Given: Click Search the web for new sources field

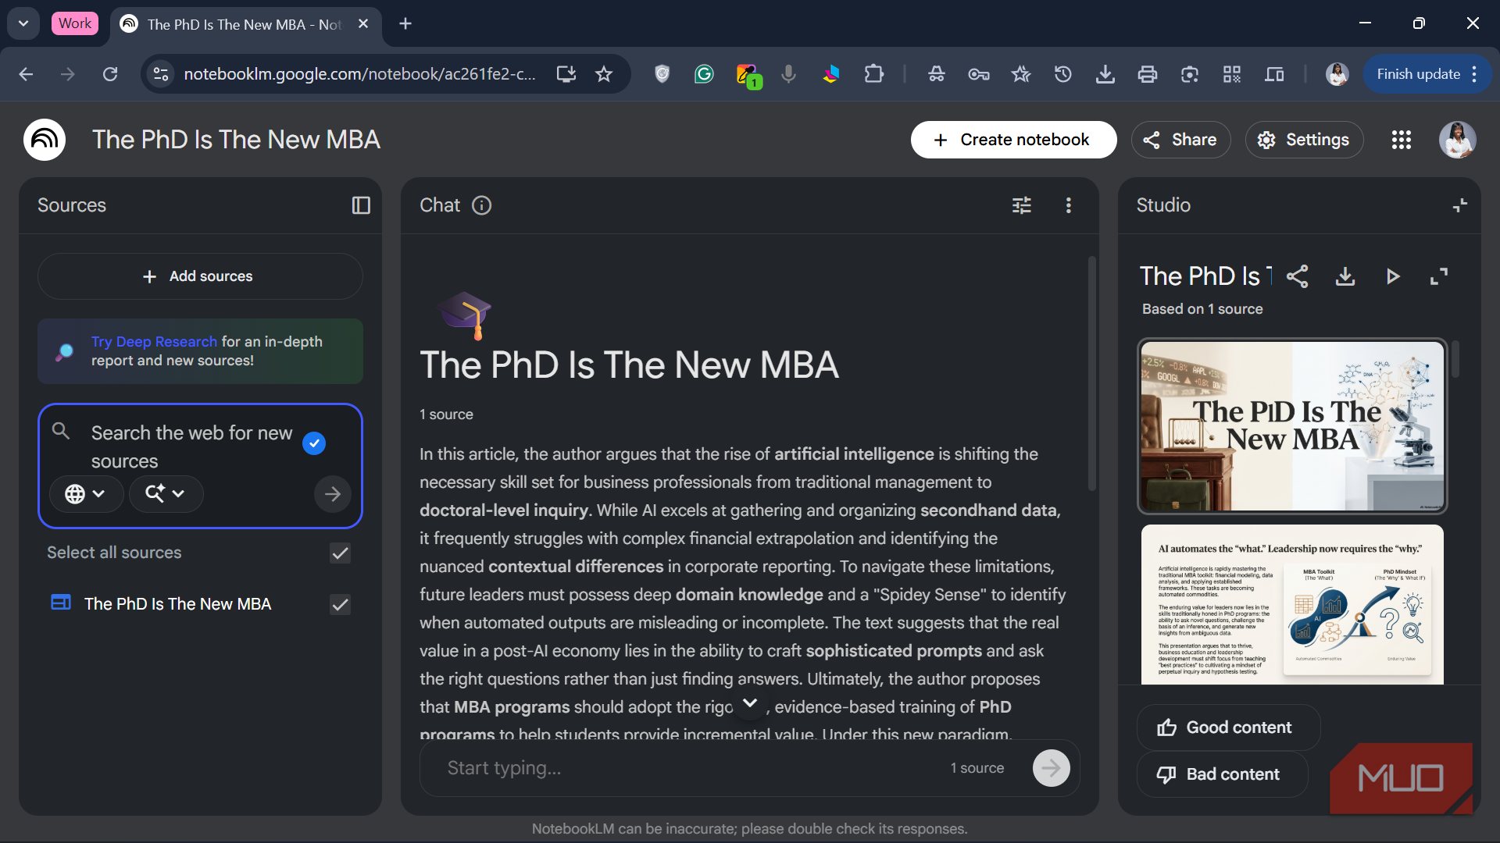Looking at the screenshot, I should point(192,447).
